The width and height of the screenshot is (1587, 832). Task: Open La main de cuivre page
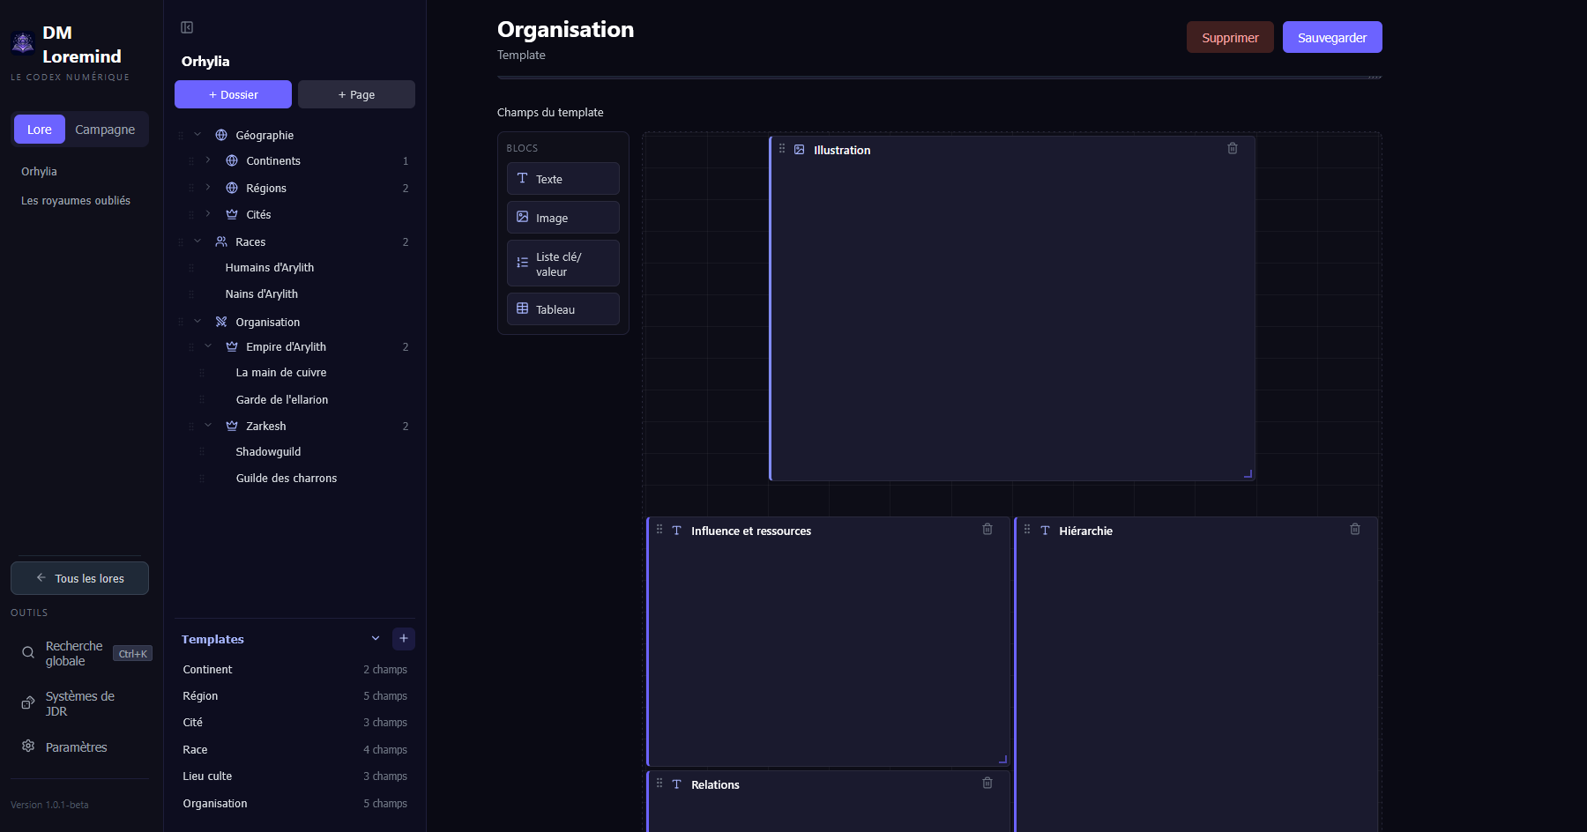pos(281,373)
